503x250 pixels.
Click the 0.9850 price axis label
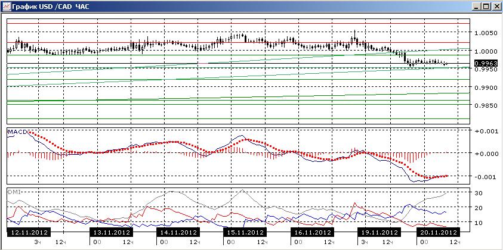[x=483, y=106]
